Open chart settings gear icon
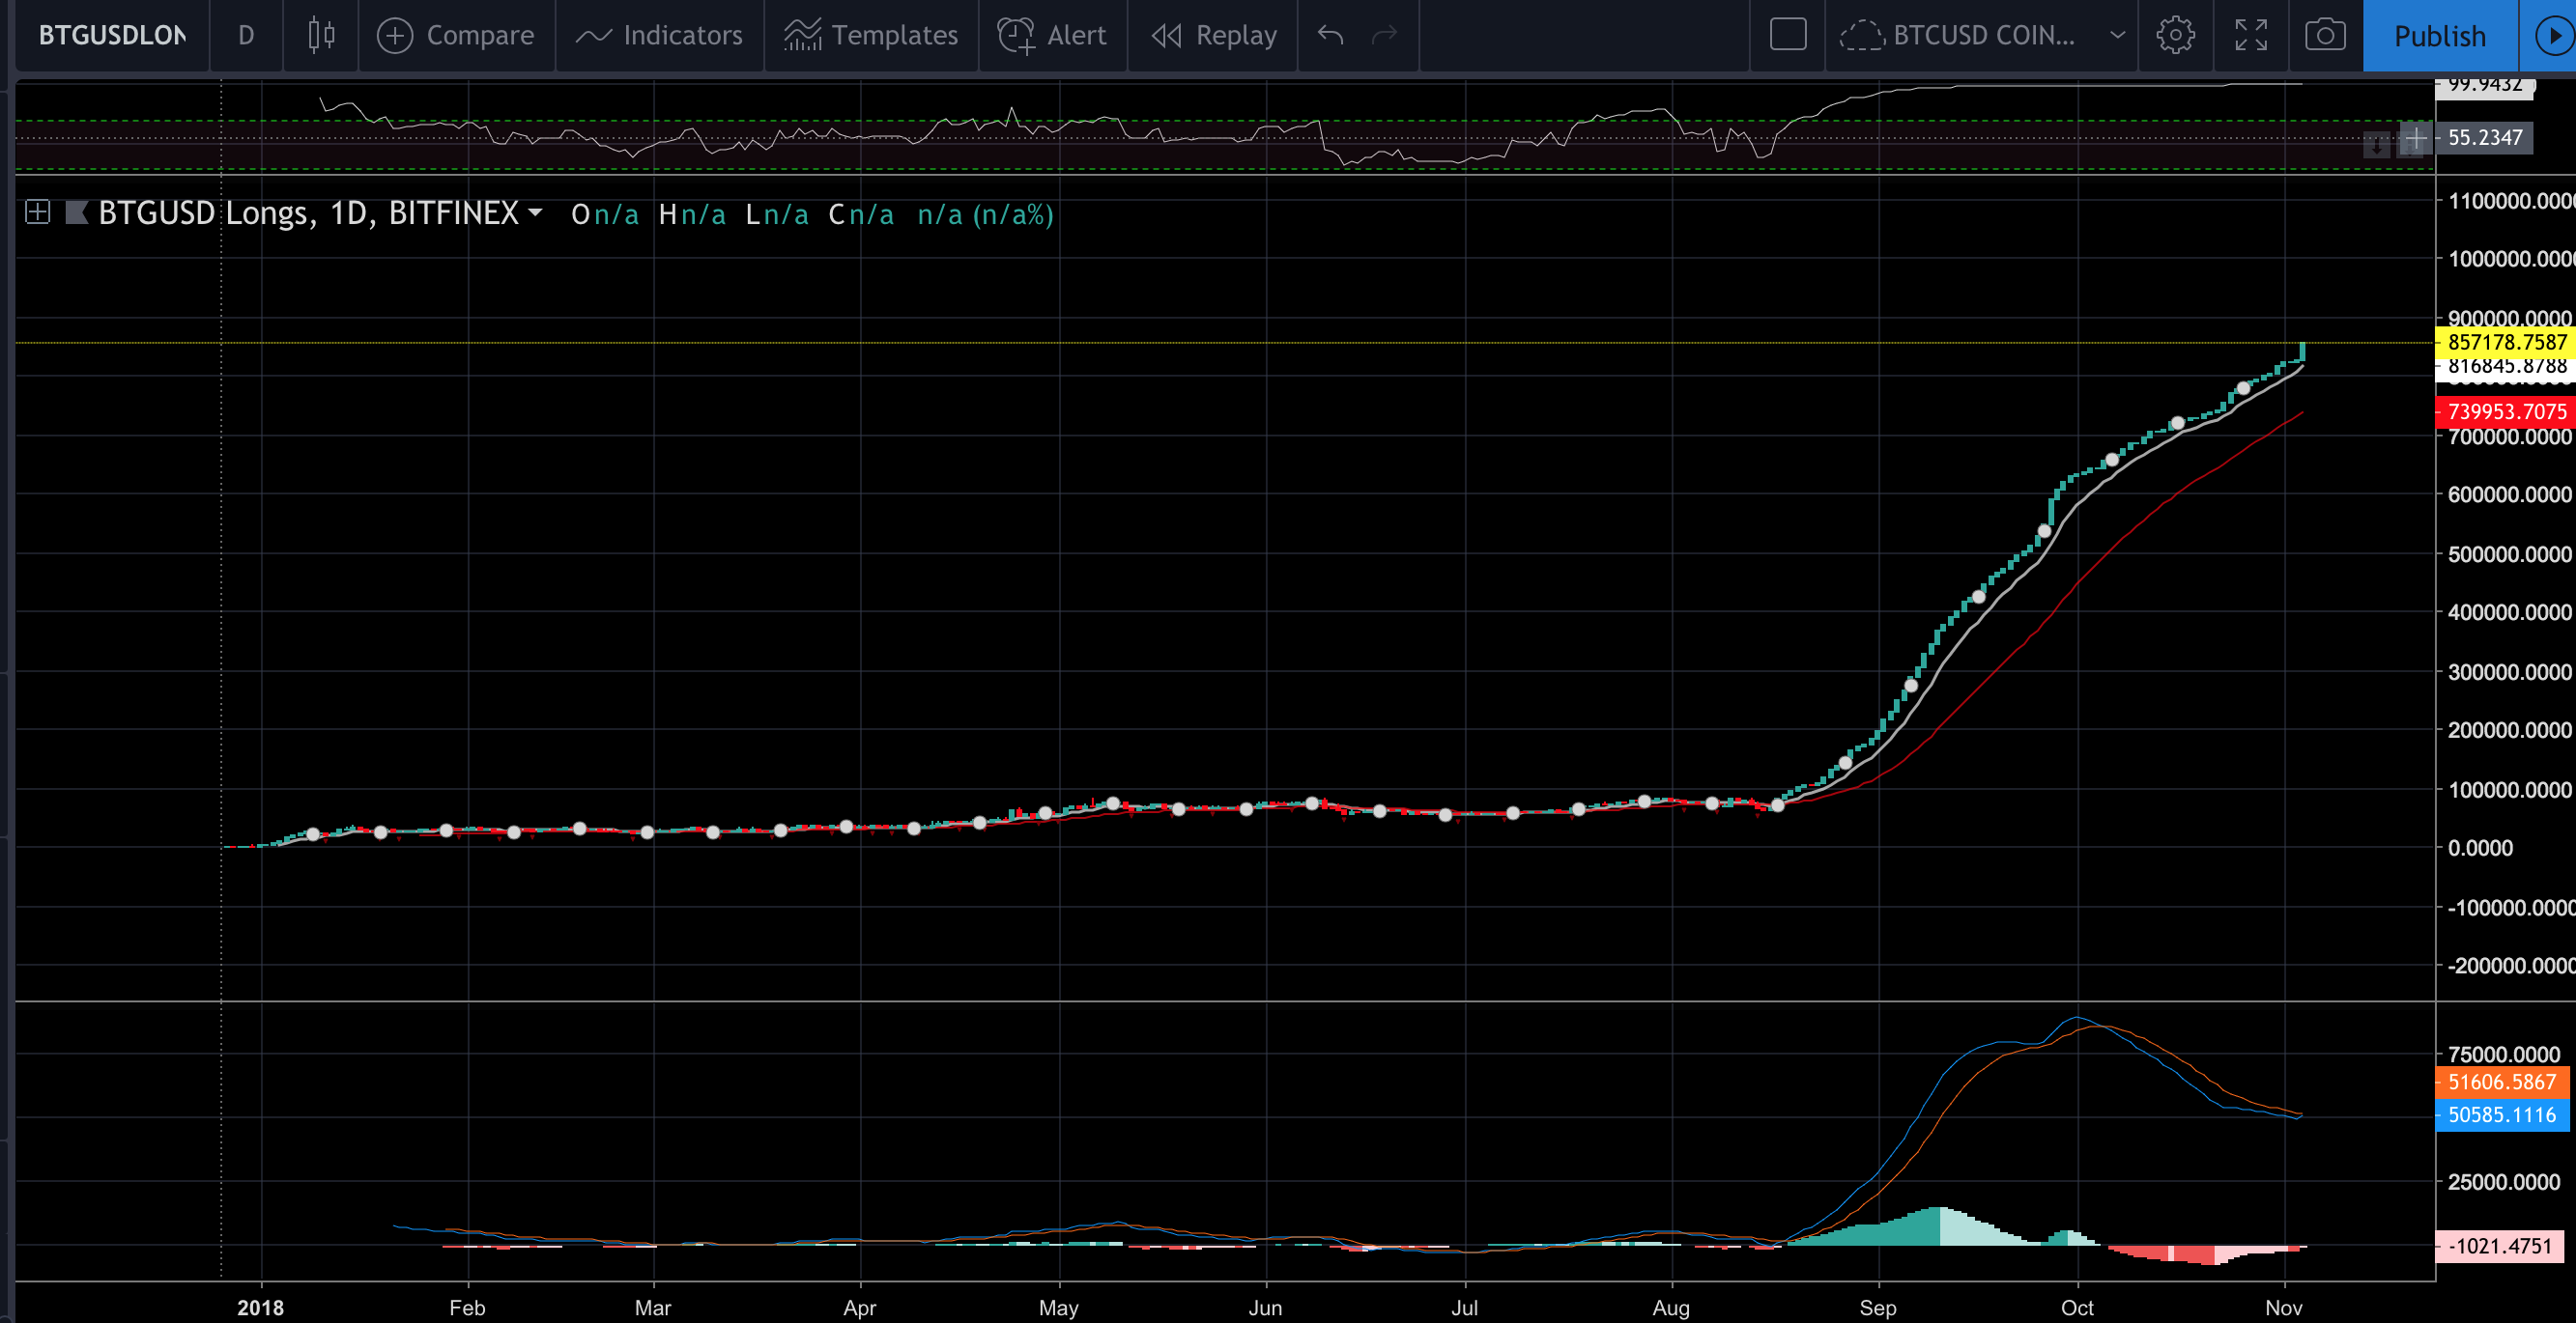2576x1323 pixels. coord(2175,36)
